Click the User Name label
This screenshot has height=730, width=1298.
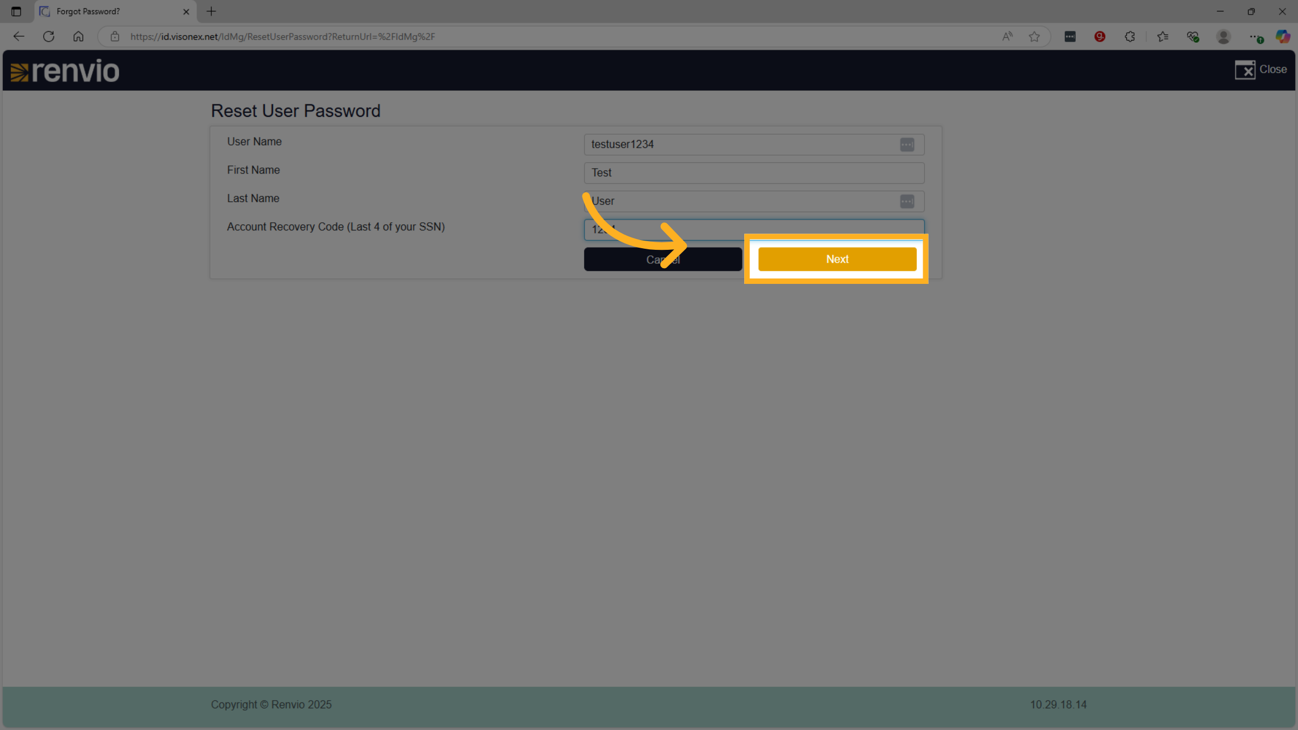pyautogui.click(x=254, y=142)
